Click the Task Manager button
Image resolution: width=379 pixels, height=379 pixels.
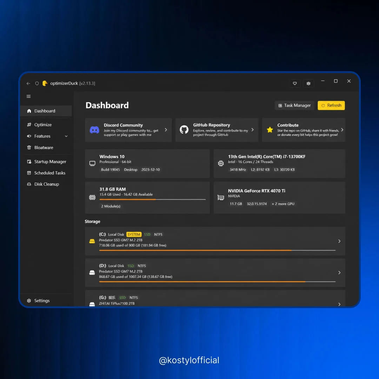click(x=294, y=105)
